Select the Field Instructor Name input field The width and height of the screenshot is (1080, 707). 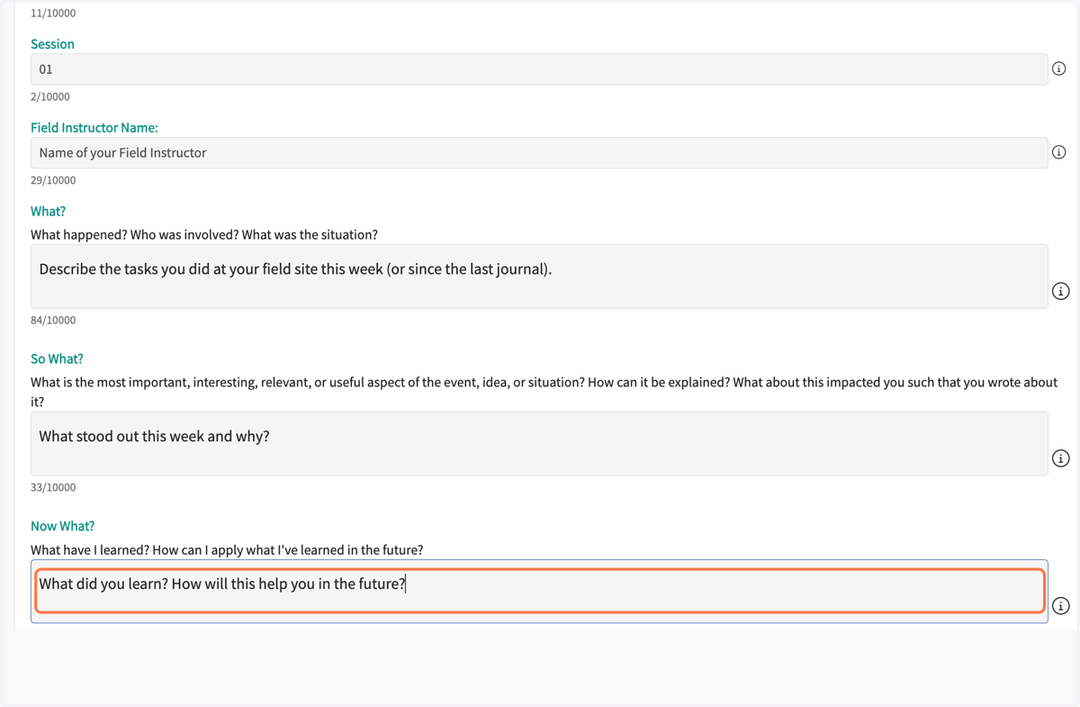(539, 153)
